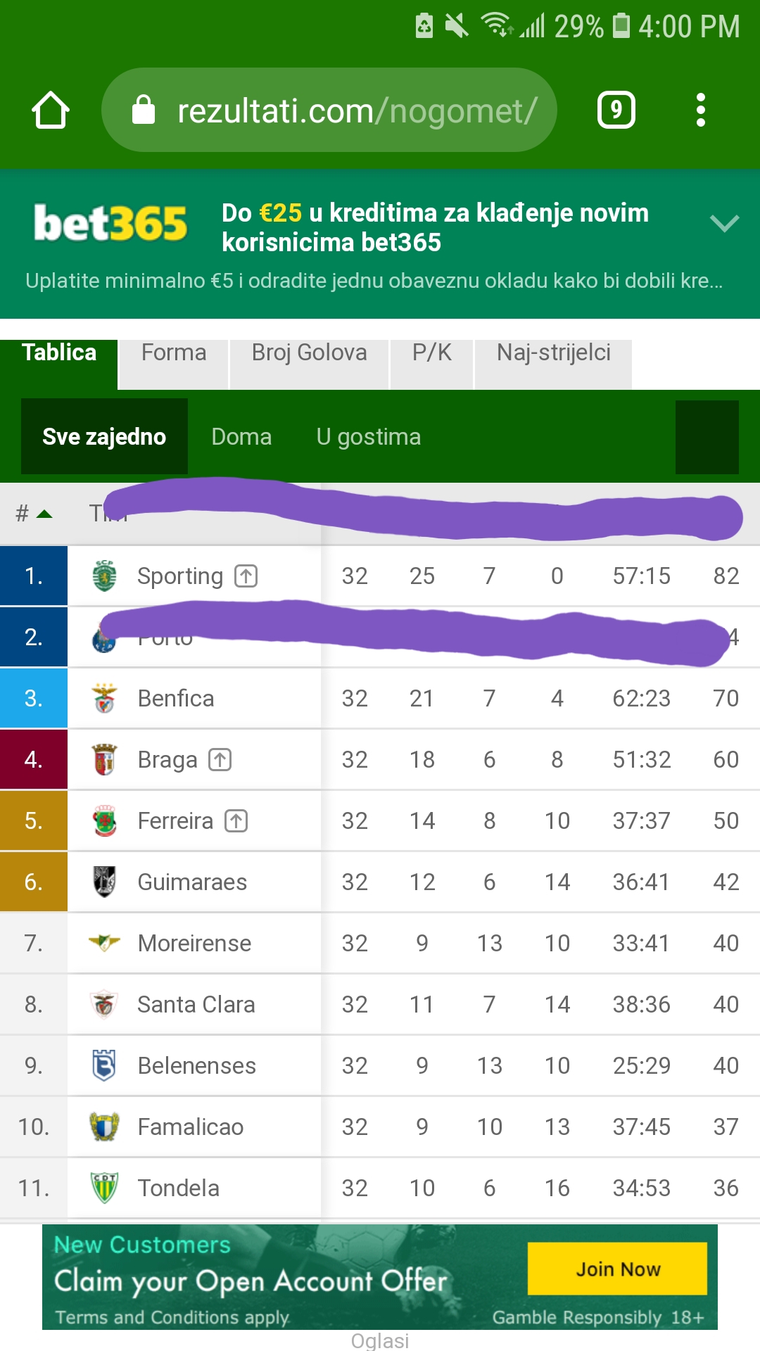Screen dimensions: 760x1351
Task: Sort table by the # column arrow
Action: (44, 514)
